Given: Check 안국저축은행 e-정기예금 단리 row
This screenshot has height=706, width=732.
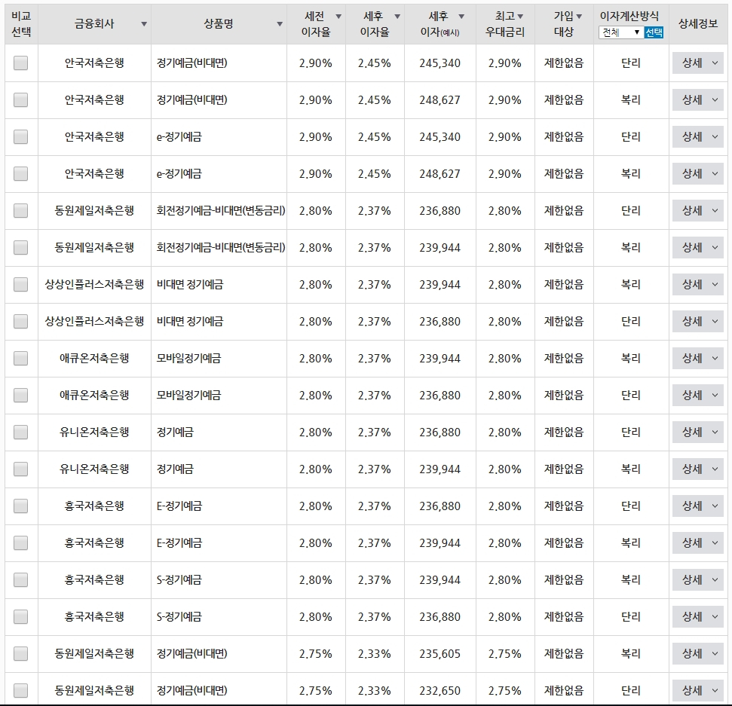Looking at the screenshot, I should pyautogui.click(x=20, y=136).
